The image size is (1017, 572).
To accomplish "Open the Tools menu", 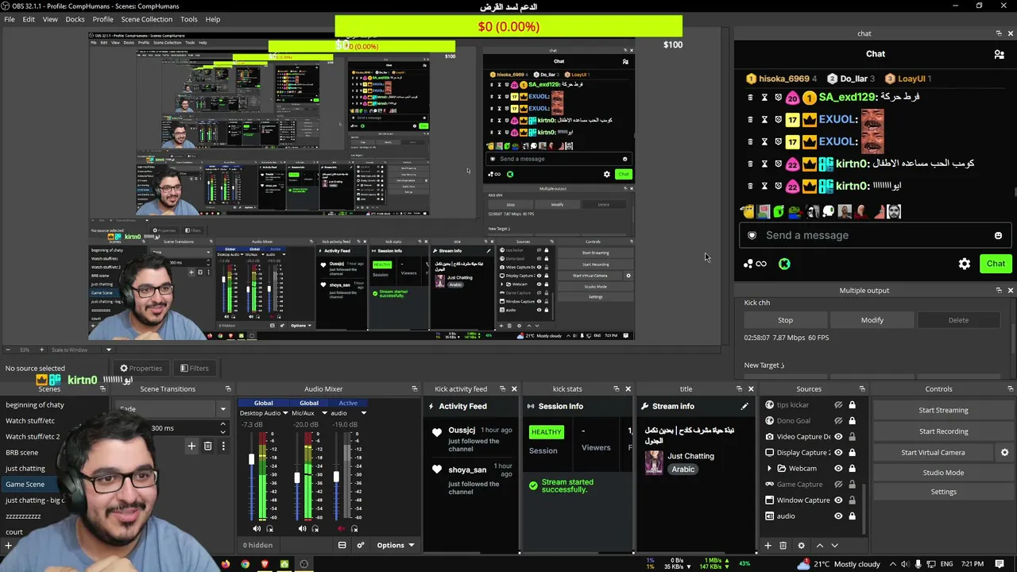I will click(189, 19).
